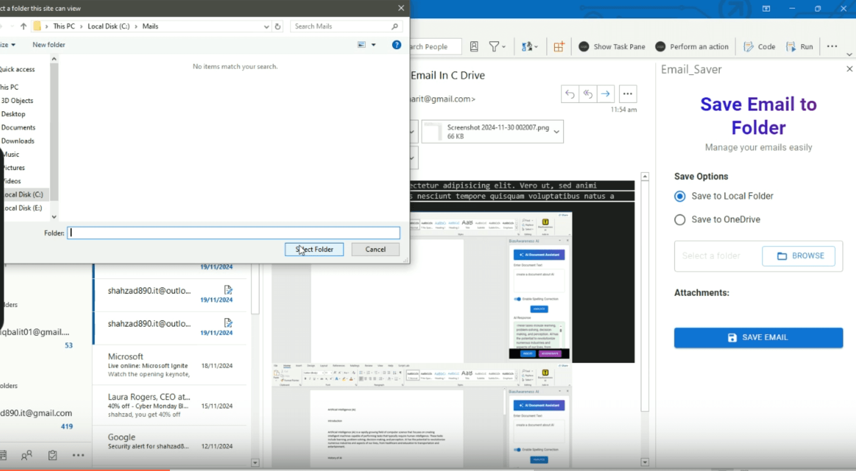Open 3D Objects in navigation tree
Image resolution: width=856 pixels, height=471 pixels.
pos(17,101)
